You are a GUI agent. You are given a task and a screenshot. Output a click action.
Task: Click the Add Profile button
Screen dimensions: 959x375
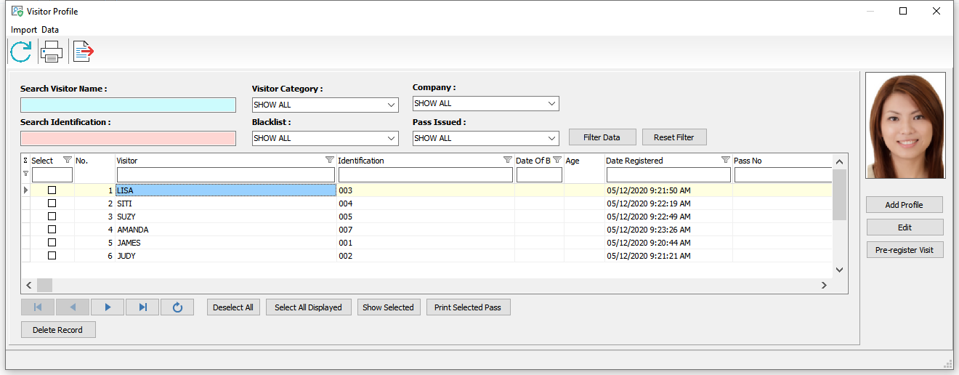click(x=904, y=205)
